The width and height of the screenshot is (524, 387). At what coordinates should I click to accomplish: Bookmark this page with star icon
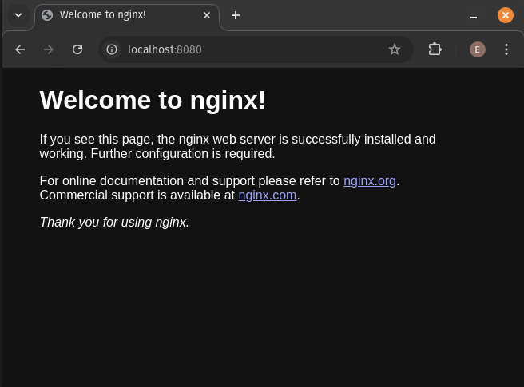(395, 49)
